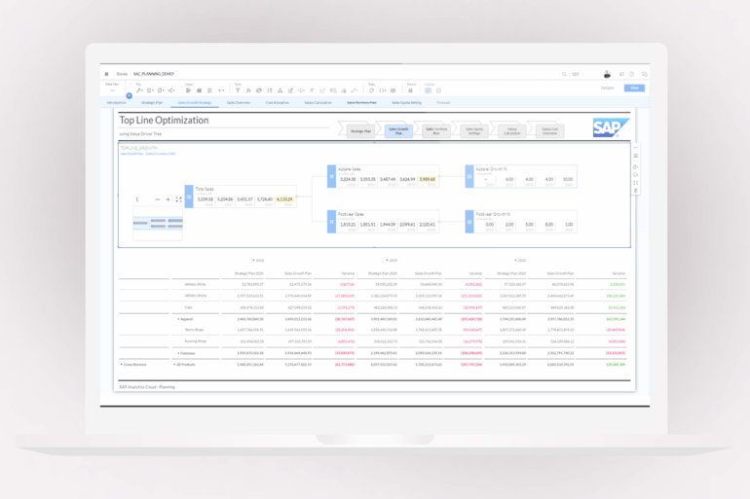Select Footwear Growth value 8.00
750x499 pixels.
549,225
